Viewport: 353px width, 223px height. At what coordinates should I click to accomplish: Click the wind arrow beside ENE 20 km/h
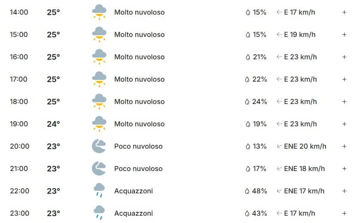click(279, 147)
